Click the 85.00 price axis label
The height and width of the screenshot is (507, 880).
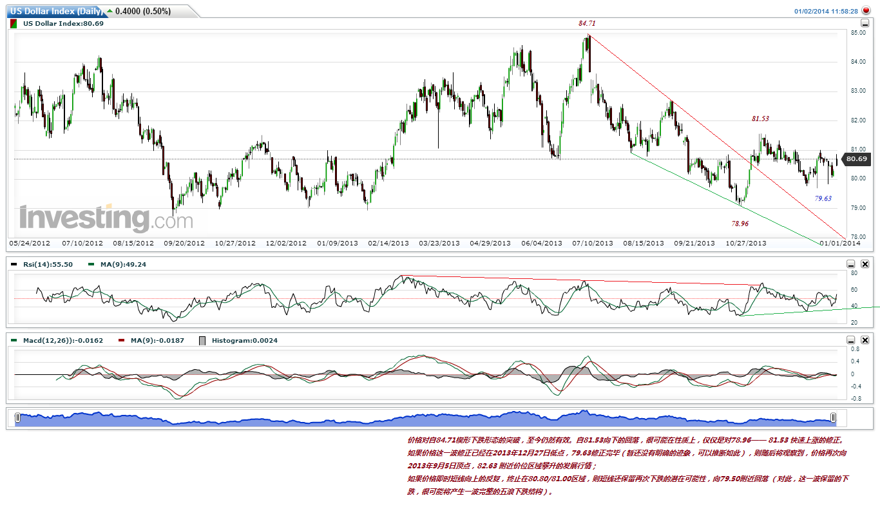pyautogui.click(x=857, y=32)
